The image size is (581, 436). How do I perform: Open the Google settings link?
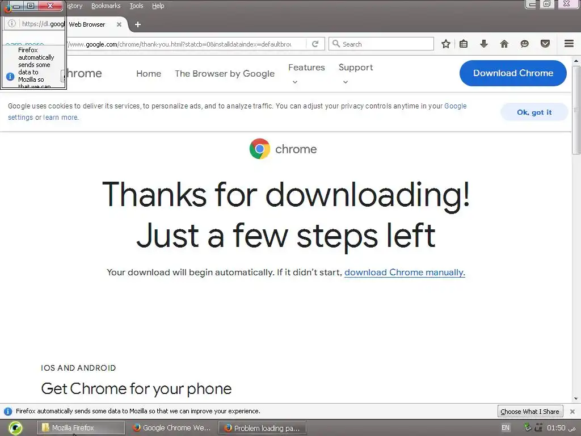coord(20,118)
